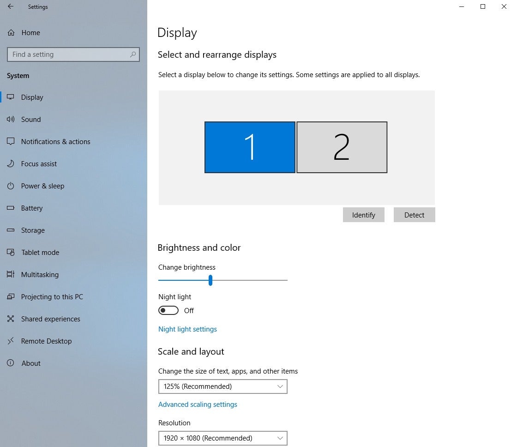Click the Focus assist moon icon
511x447 pixels.
11,163
